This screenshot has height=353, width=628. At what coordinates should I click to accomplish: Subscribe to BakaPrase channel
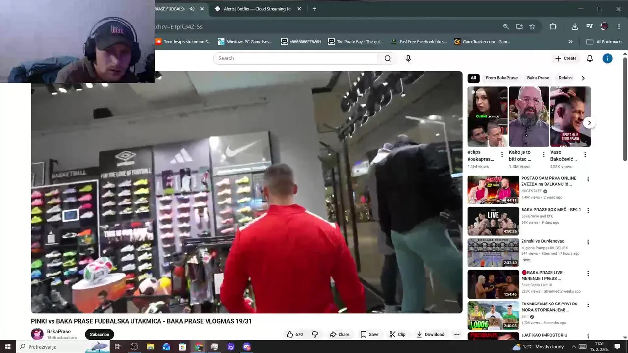(100, 334)
